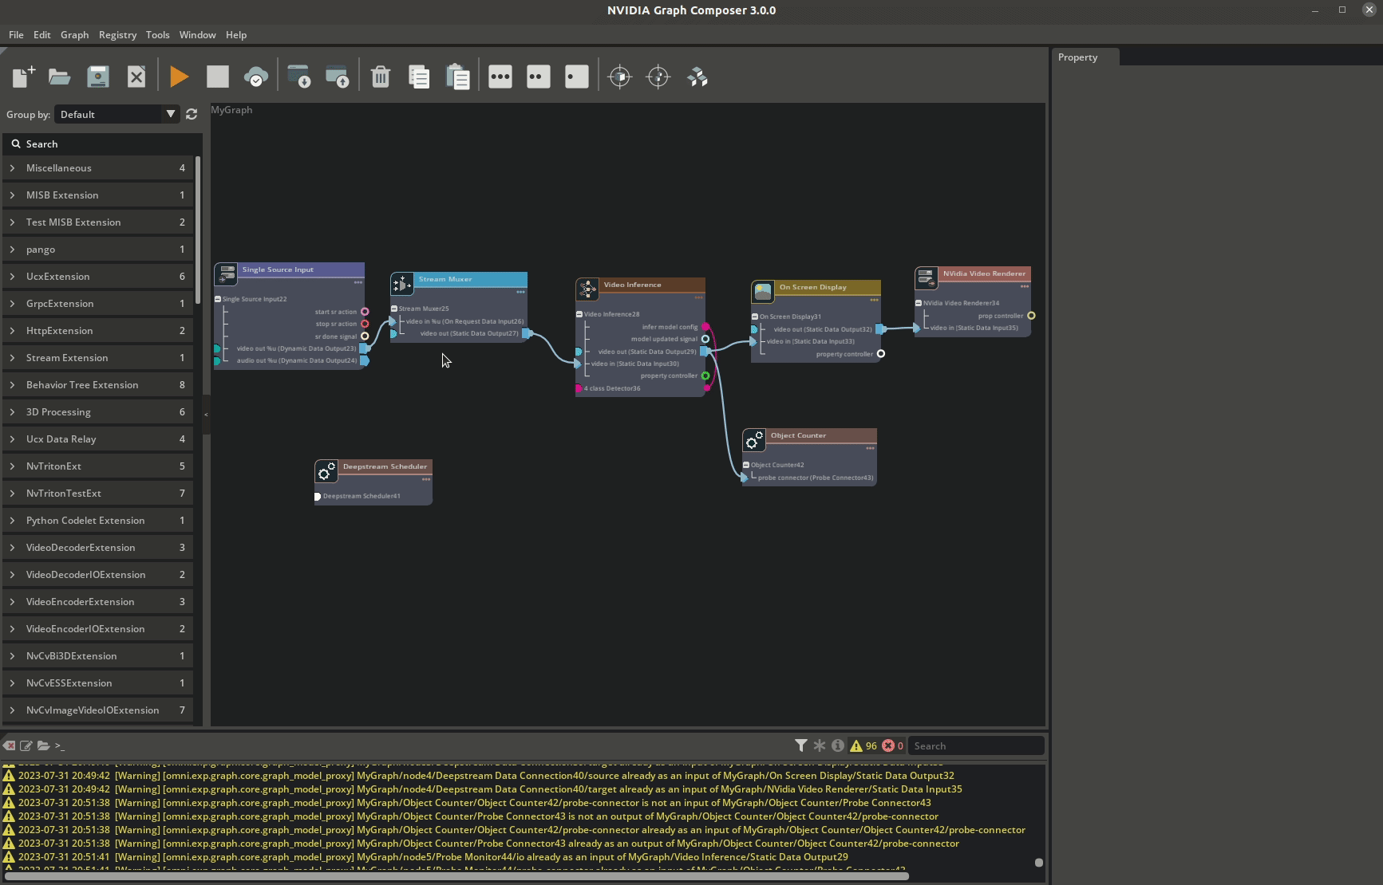The width and height of the screenshot is (1383, 885).
Task: Collapse Object Counter42 component box
Action: tap(745, 465)
